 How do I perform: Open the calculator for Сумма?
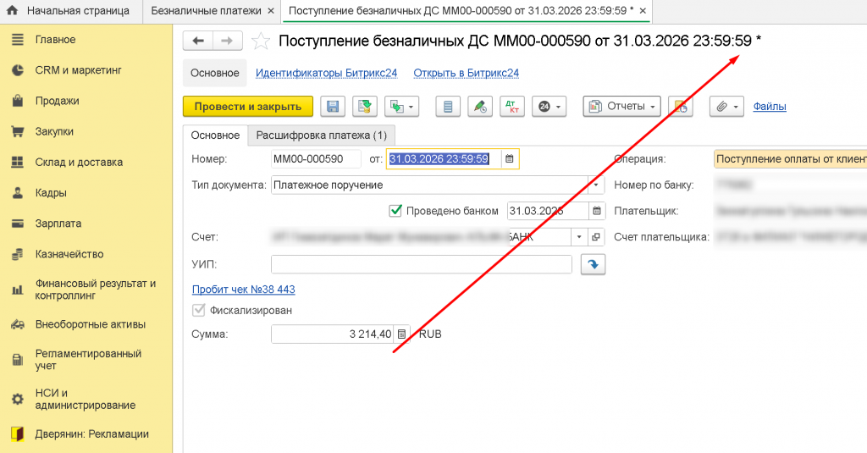coord(402,334)
